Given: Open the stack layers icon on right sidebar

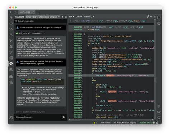Looking at the screenshot, I should tap(159, 23).
